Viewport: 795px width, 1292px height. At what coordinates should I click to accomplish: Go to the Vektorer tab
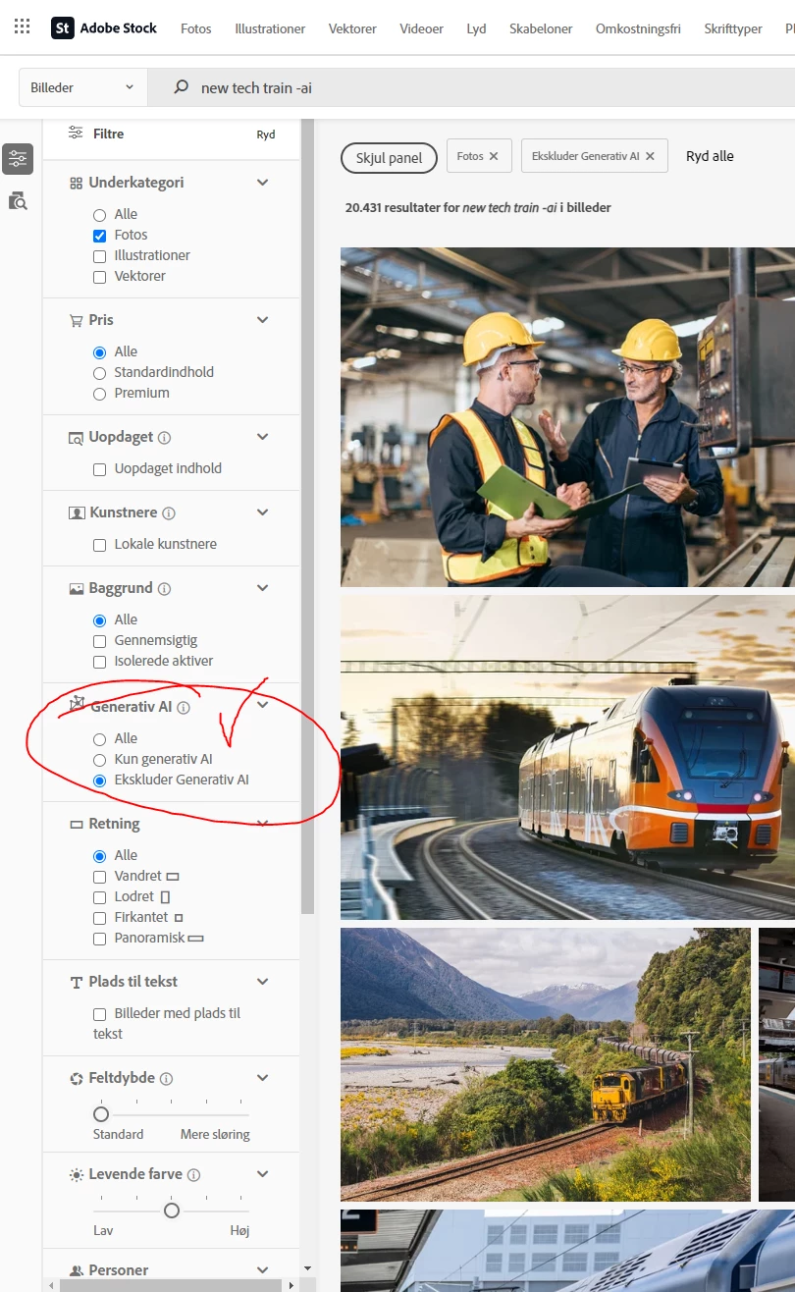click(x=353, y=28)
